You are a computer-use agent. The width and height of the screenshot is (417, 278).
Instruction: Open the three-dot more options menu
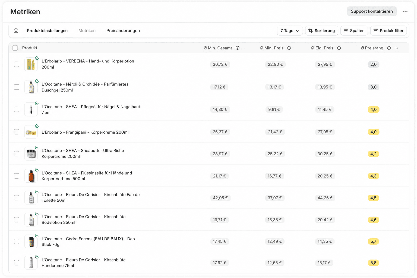405,11
